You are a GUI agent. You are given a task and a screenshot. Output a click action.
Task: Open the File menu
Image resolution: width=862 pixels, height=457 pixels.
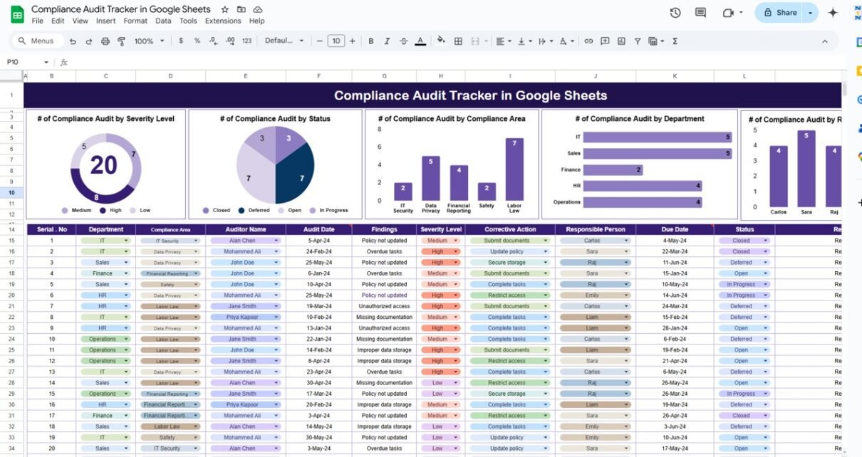point(38,21)
